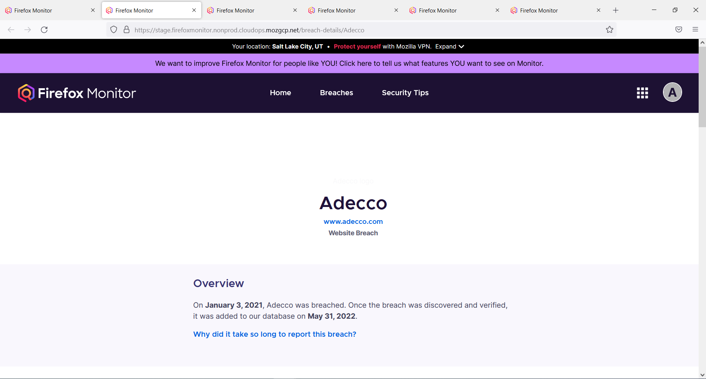Click the browser Back arrow button
The image size is (706, 379).
(x=11, y=30)
